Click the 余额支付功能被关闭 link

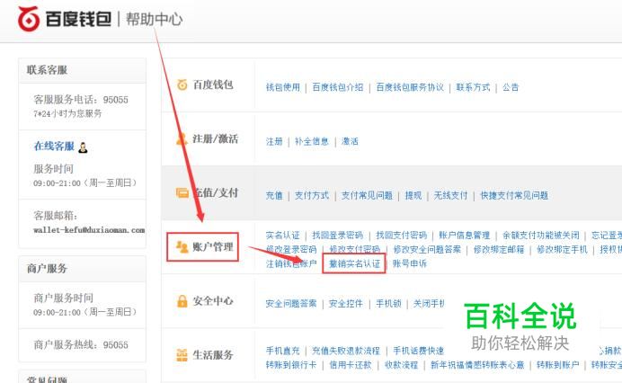click(x=541, y=235)
